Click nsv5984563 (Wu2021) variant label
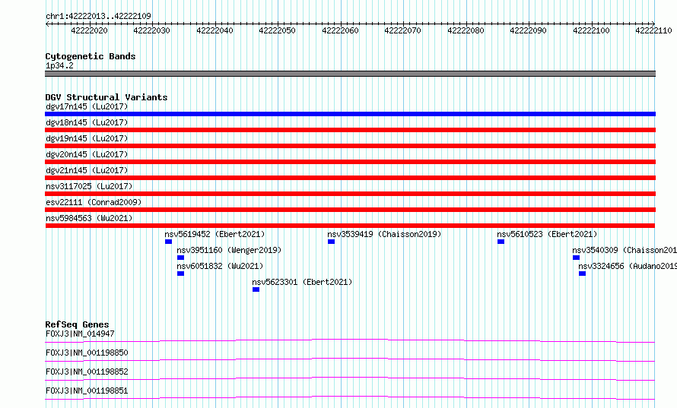The height and width of the screenshot is (408, 677). click(89, 218)
